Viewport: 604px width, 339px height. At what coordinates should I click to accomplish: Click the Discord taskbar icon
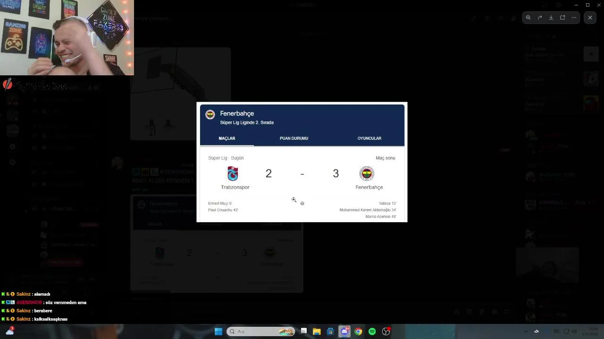[344, 331]
